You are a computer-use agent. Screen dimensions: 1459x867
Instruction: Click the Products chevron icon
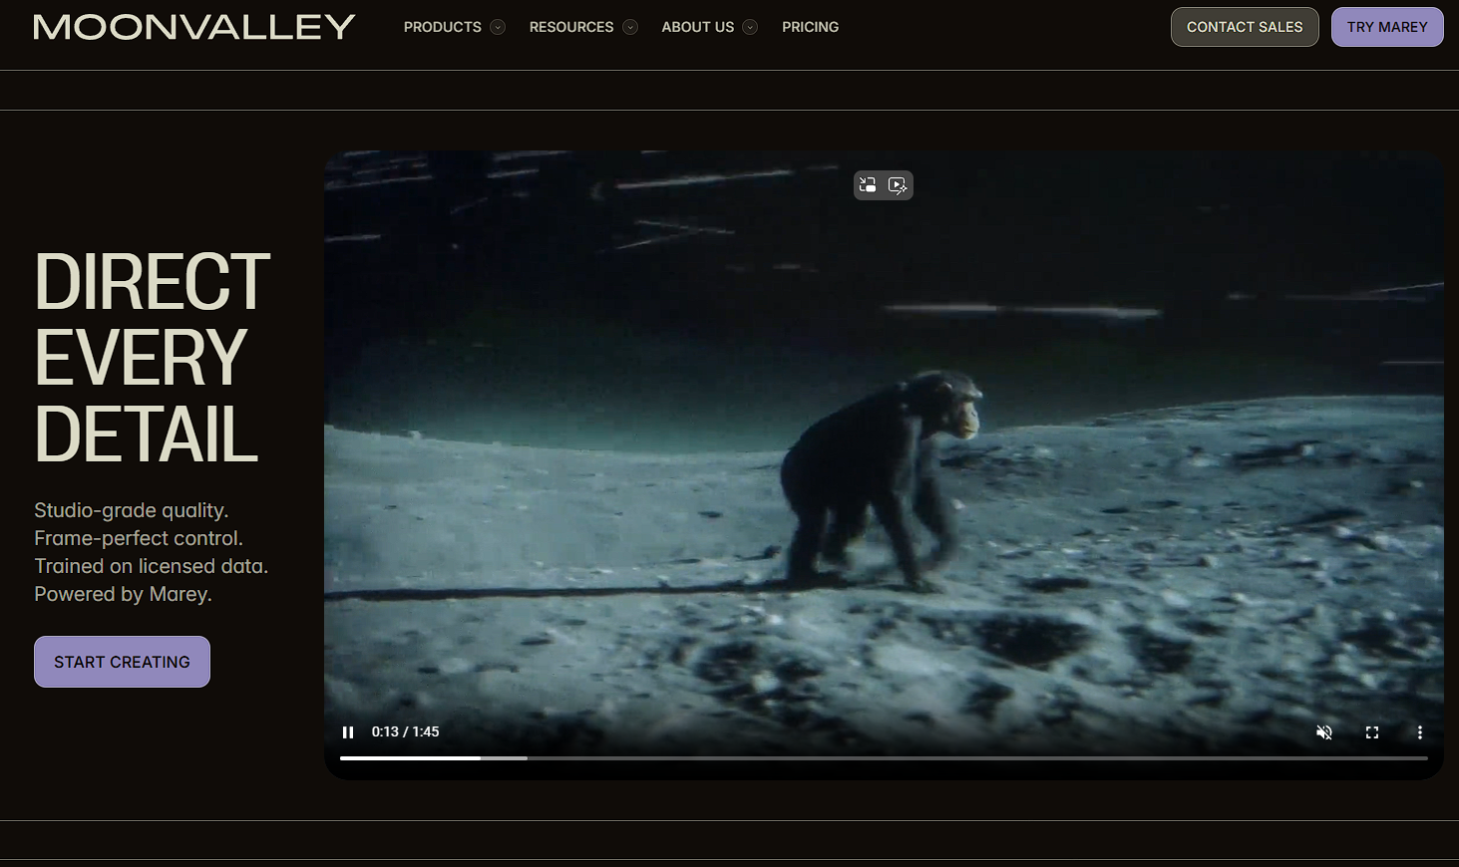pos(498,27)
